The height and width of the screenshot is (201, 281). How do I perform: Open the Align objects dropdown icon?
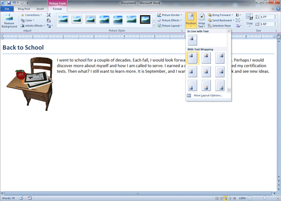click(x=238, y=15)
